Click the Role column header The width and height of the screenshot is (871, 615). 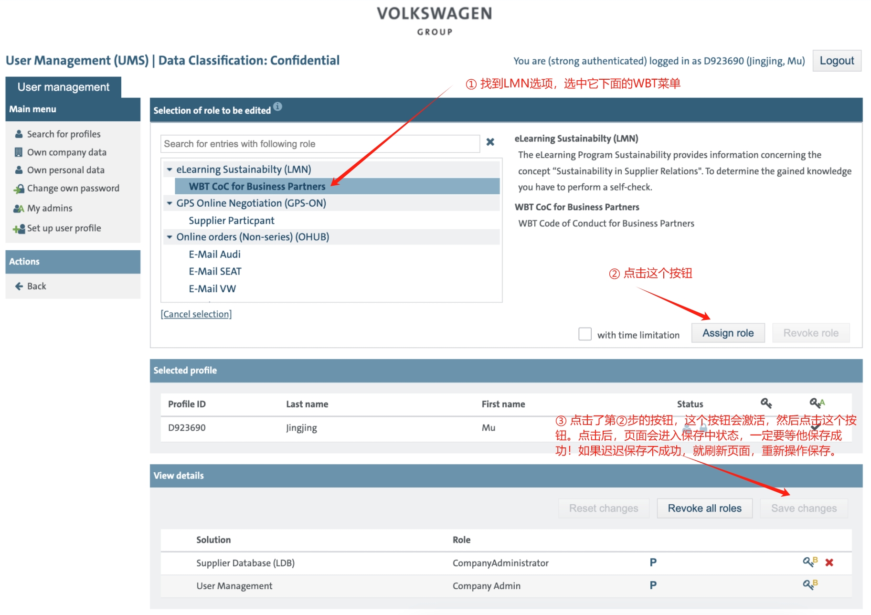[x=461, y=540]
